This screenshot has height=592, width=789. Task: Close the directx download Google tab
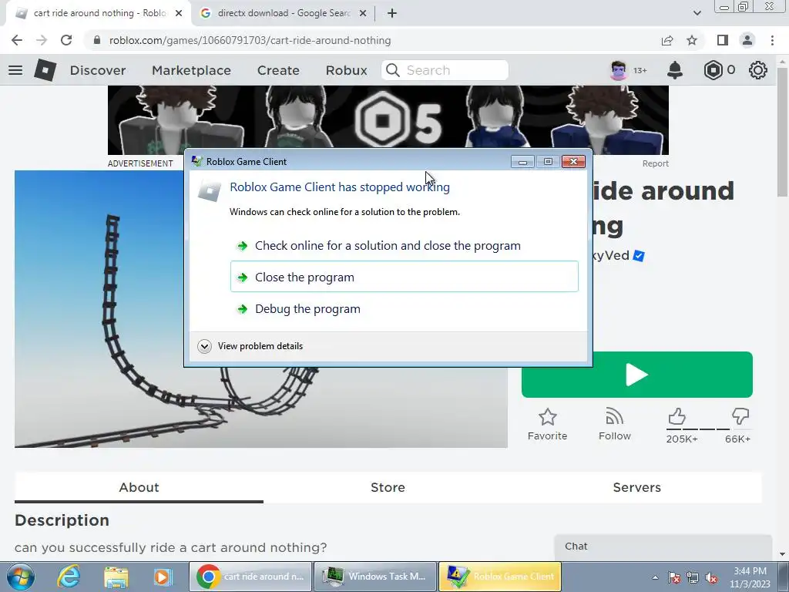coord(363,13)
